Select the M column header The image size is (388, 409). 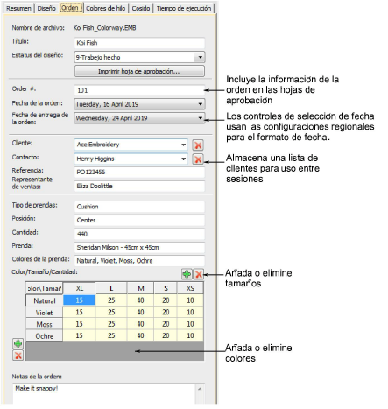click(x=141, y=288)
